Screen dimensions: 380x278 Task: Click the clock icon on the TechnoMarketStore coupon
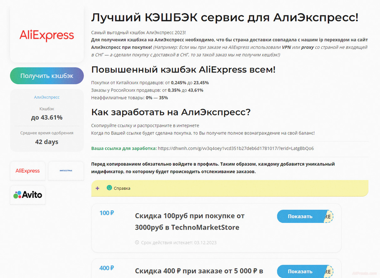point(137,242)
